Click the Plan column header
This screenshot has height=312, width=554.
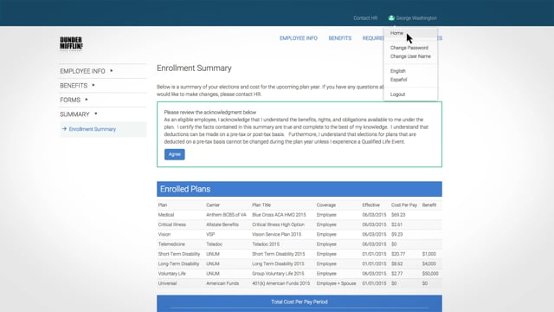(x=163, y=205)
